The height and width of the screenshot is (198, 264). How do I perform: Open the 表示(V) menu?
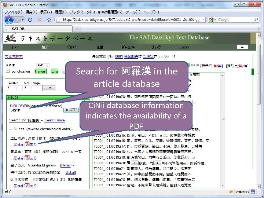[46, 12]
